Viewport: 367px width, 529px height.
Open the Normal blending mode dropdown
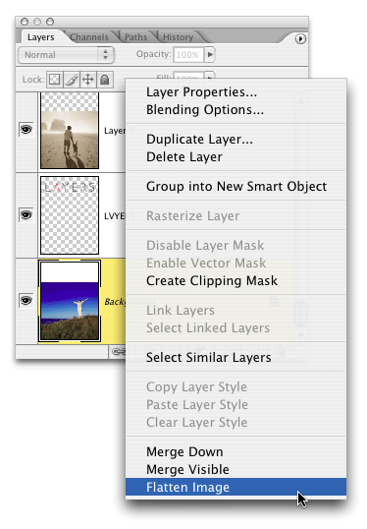pos(66,55)
